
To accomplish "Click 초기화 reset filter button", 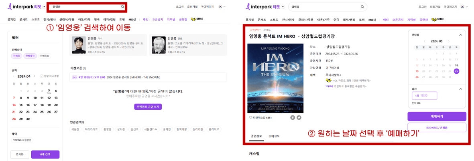I will coord(20,154).
